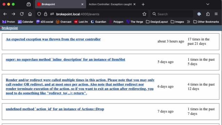This screenshot has height=125, width=222.
Task: Go back using the browser back arrow
Action: pos(5,14)
